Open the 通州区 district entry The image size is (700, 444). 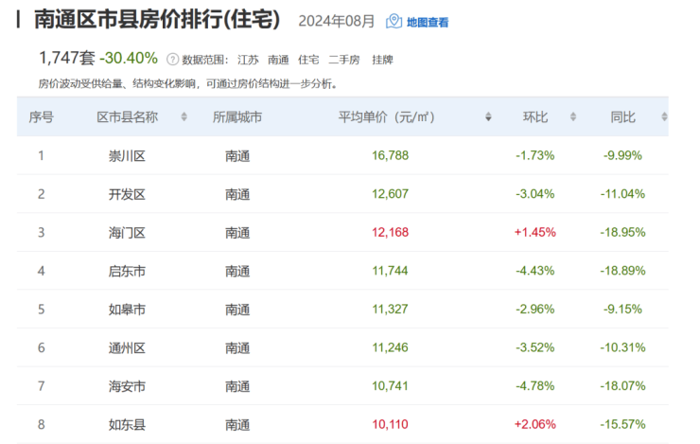pos(128,348)
